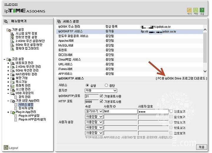Select the 실행 radio button

(87, 85)
